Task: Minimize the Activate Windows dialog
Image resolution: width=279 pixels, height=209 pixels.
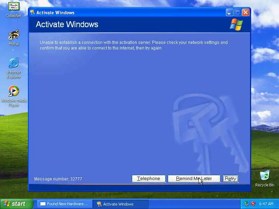Action: [x=229, y=13]
